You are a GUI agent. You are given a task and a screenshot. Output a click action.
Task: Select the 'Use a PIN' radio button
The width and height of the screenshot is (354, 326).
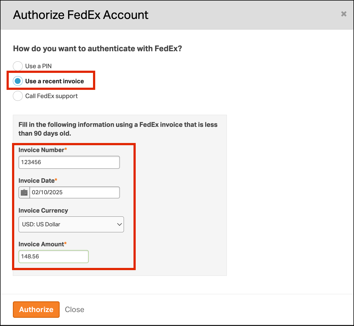click(x=18, y=66)
